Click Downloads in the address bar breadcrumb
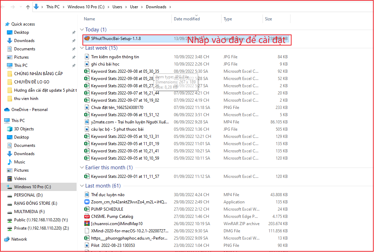Viewport: 374px width, 252px height. [156, 7]
